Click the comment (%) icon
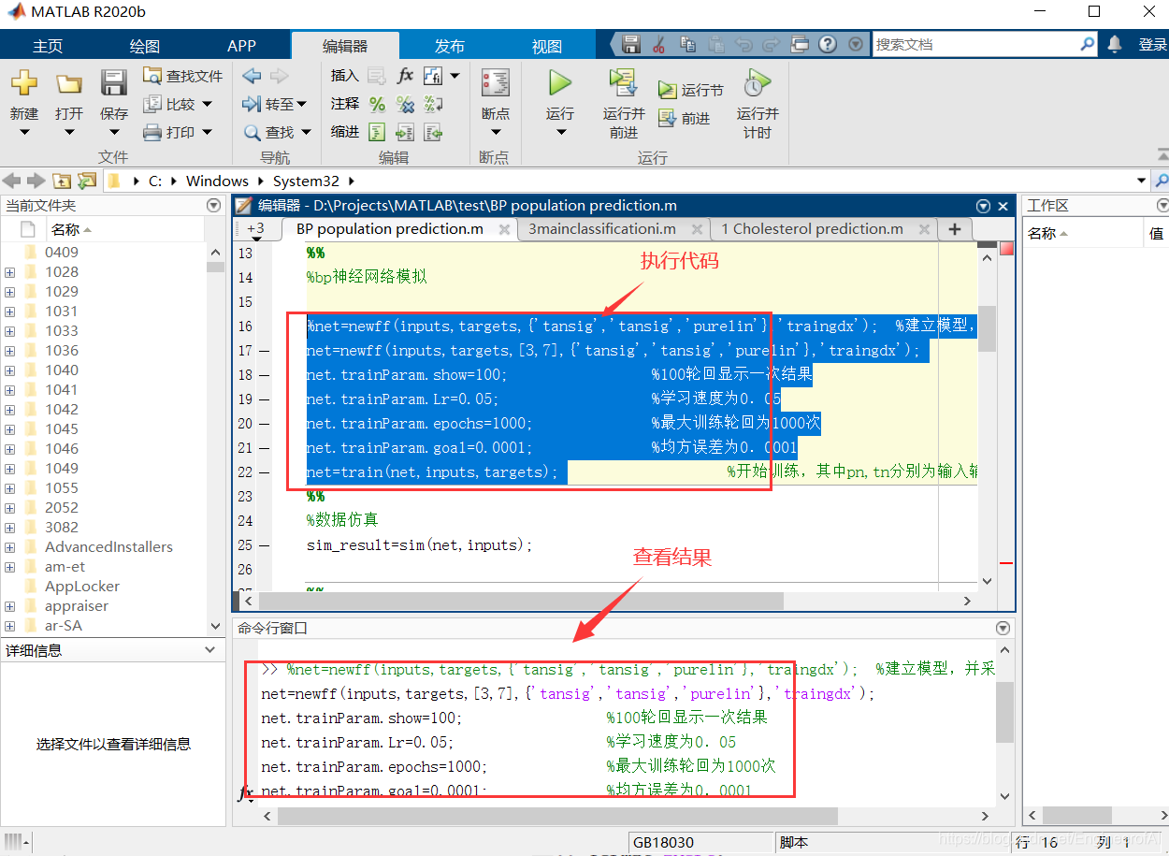The width and height of the screenshot is (1169, 856). click(377, 104)
